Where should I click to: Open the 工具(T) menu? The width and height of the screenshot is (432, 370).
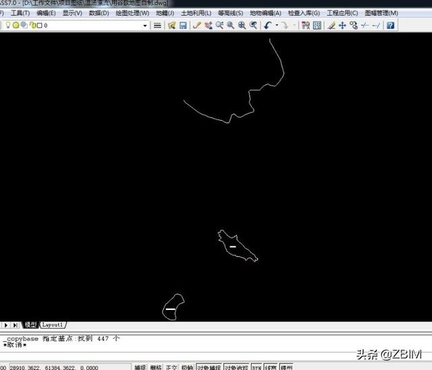click(20, 13)
